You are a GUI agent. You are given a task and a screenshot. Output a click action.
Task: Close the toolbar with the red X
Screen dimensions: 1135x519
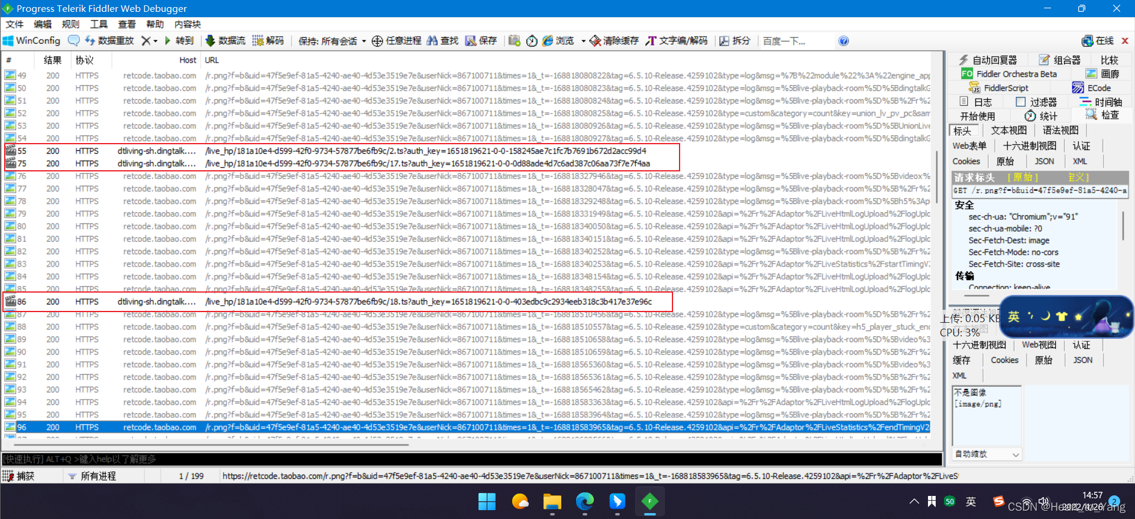[x=1125, y=41]
